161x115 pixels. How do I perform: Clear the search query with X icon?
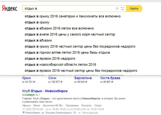tap(117, 9)
